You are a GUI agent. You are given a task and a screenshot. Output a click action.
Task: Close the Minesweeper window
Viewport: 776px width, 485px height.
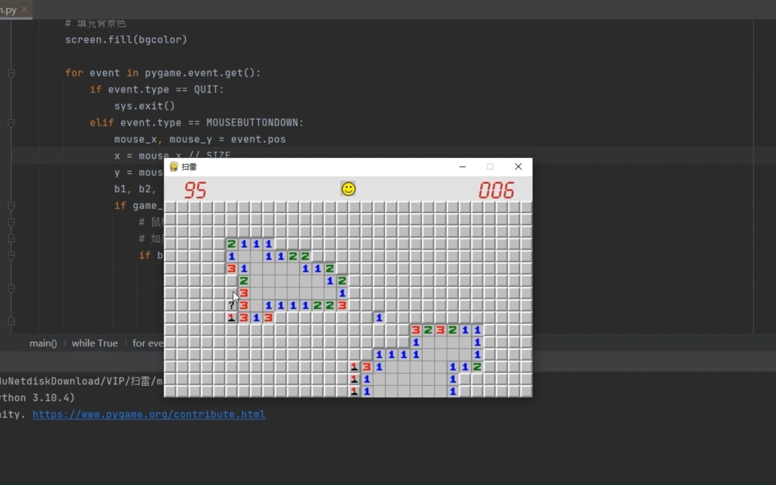(518, 167)
